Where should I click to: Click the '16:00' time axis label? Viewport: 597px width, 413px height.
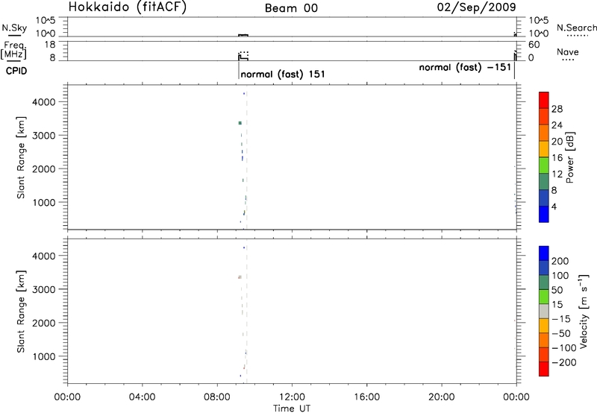click(366, 397)
